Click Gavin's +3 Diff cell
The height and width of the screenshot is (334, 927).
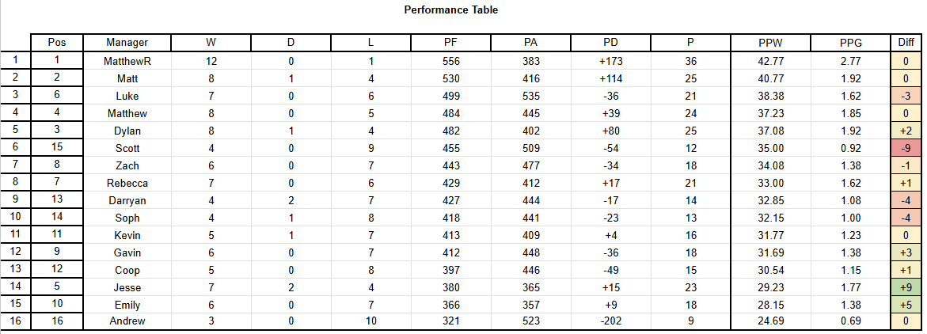pyautogui.click(x=905, y=252)
